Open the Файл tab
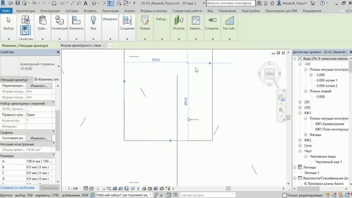This screenshot has width=352, height=198. [6, 11]
